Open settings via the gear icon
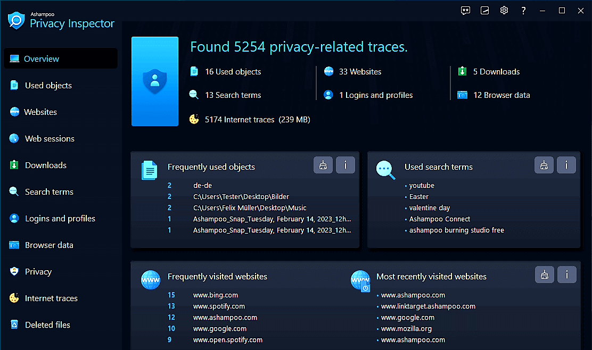Image resolution: width=592 pixels, height=350 pixels. tap(504, 11)
